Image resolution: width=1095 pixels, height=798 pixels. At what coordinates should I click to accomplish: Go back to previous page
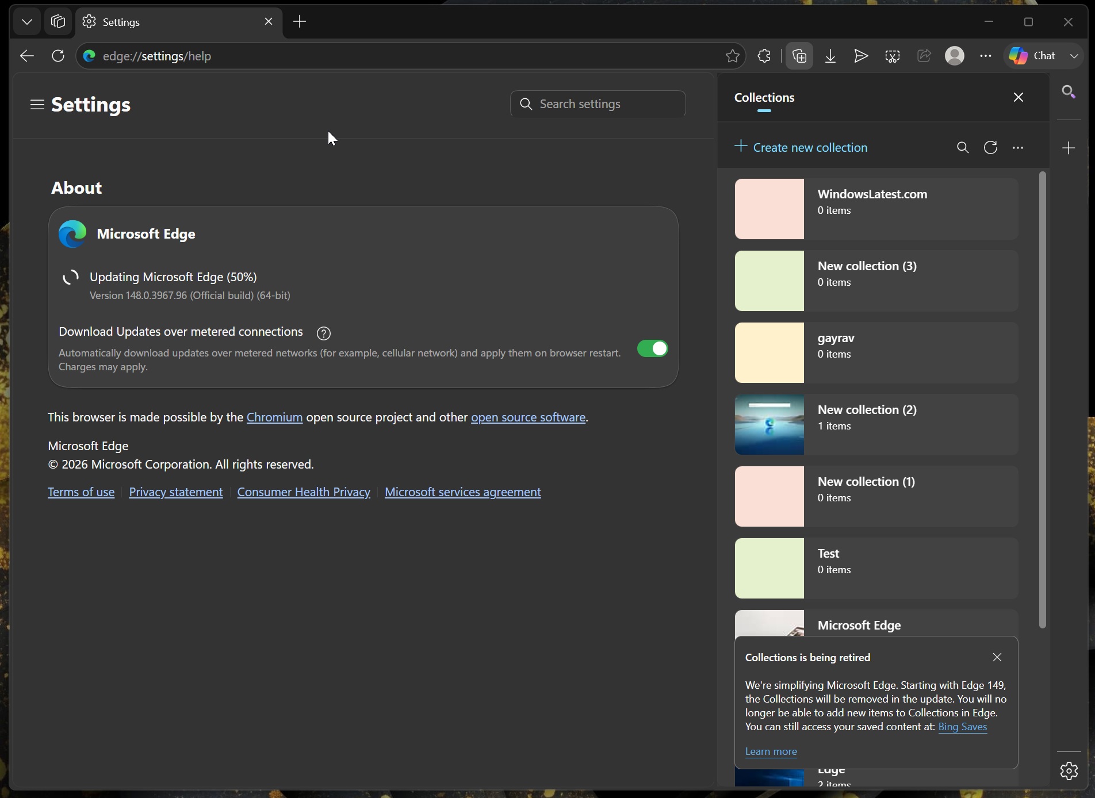(27, 56)
